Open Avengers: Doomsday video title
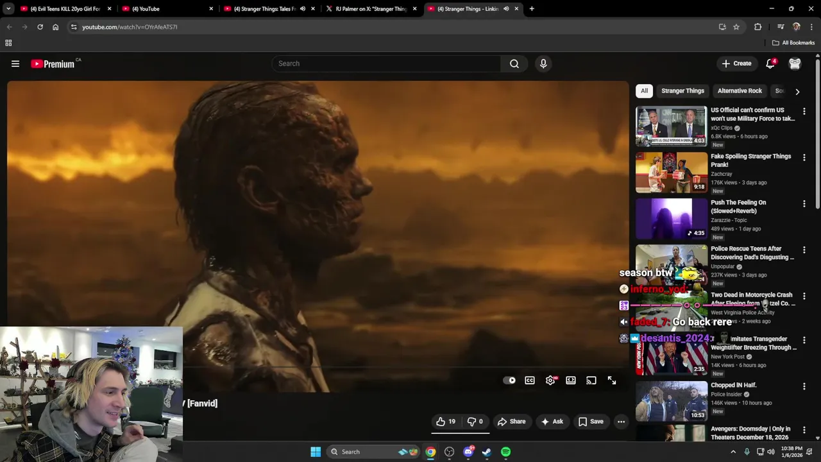 click(750, 433)
